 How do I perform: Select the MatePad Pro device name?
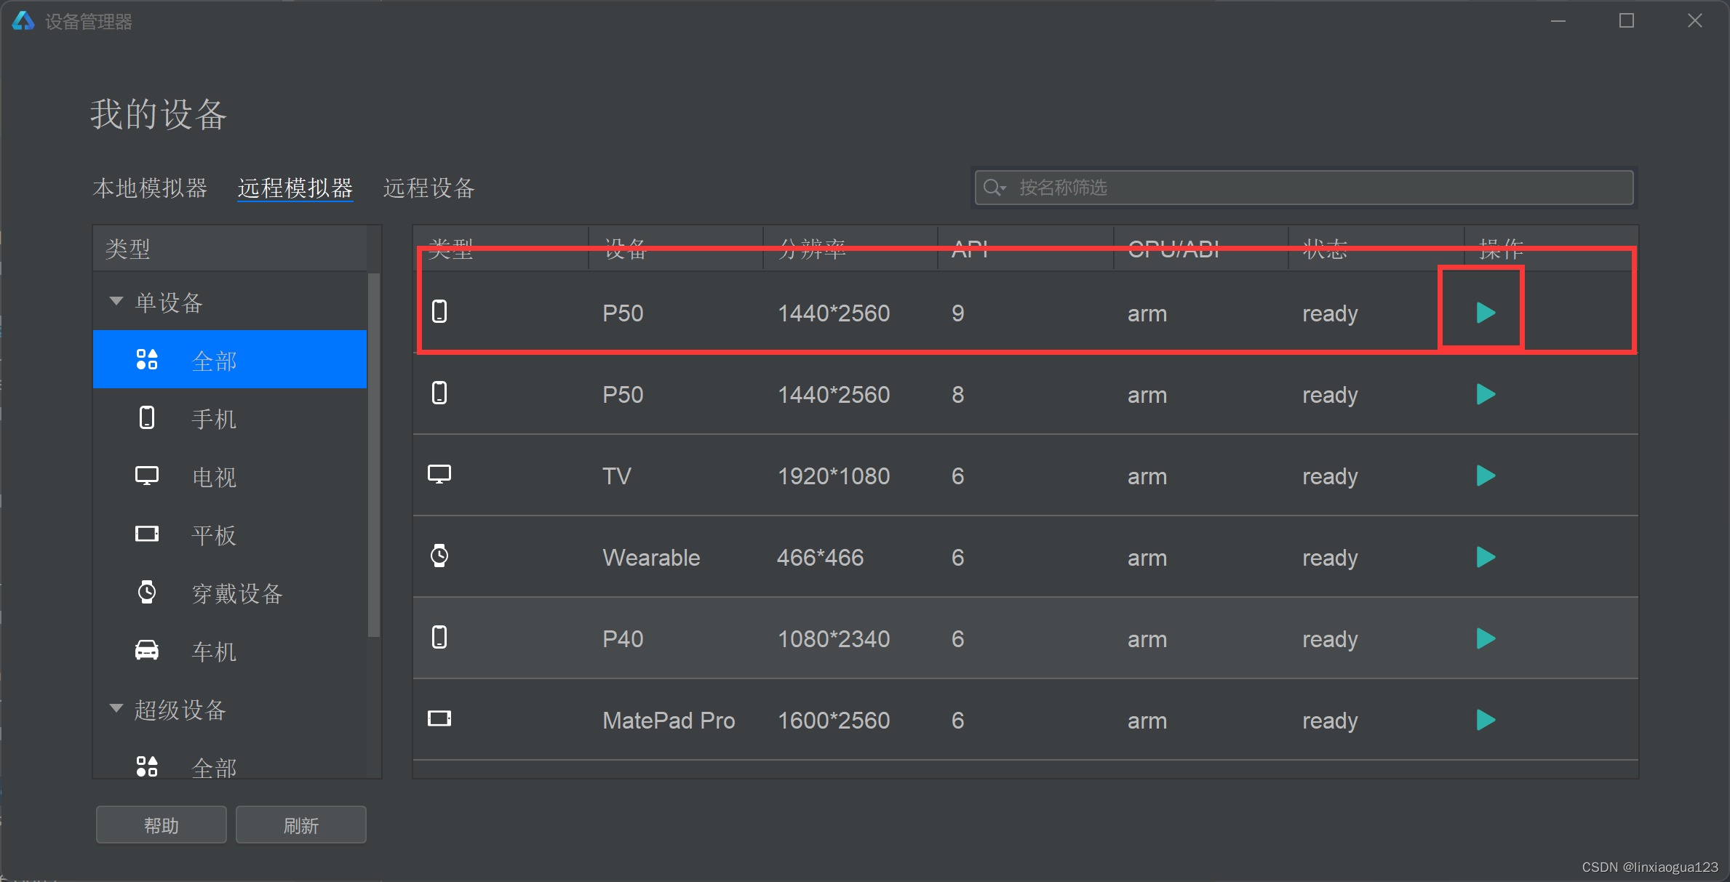pyautogui.click(x=669, y=721)
